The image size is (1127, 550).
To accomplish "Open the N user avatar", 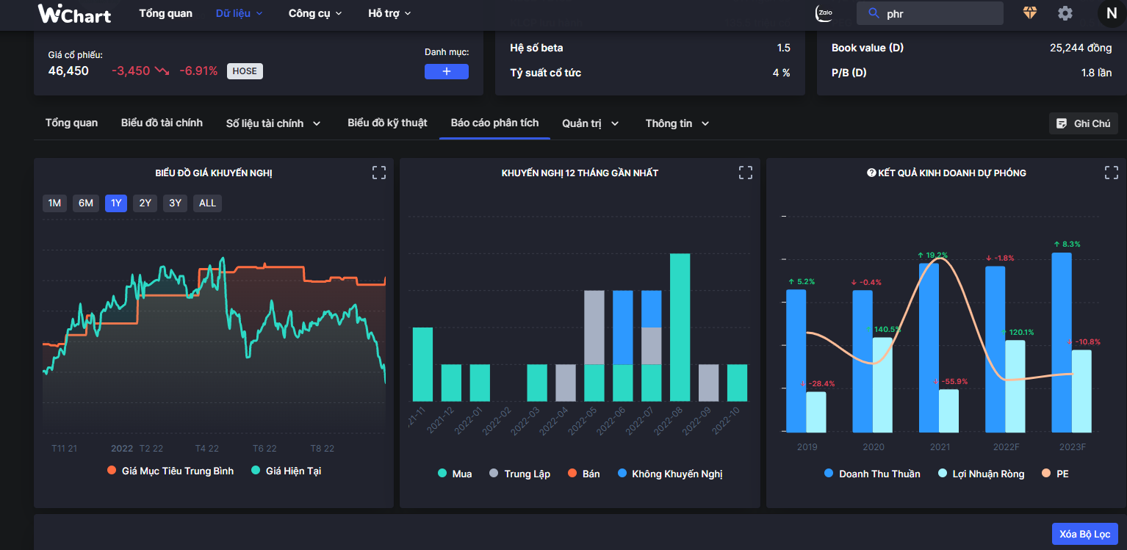I will pyautogui.click(x=1110, y=13).
